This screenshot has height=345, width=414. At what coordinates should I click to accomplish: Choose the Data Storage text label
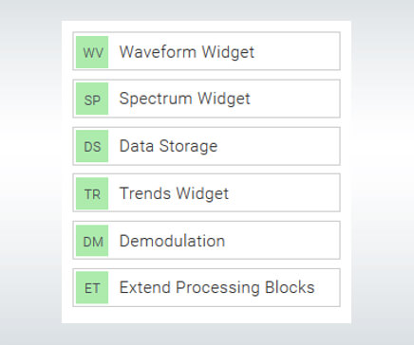click(168, 146)
